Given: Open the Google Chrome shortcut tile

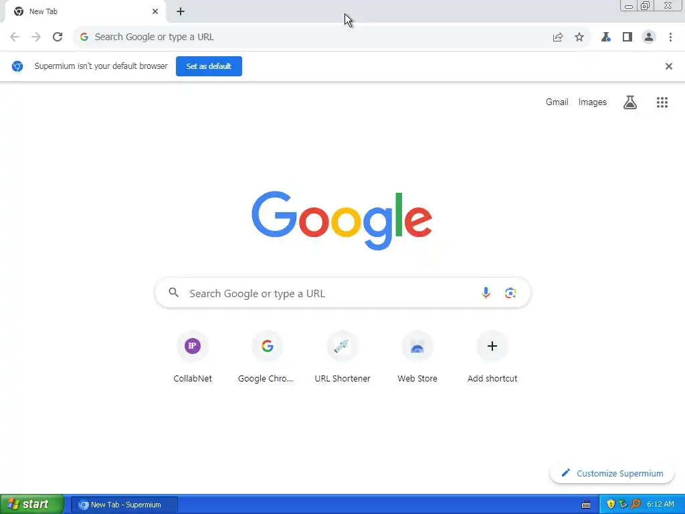Looking at the screenshot, I should (266, 357).
